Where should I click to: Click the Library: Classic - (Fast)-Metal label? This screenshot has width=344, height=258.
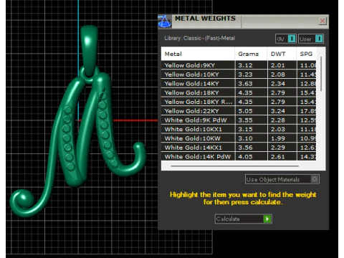tap(200, 38)
